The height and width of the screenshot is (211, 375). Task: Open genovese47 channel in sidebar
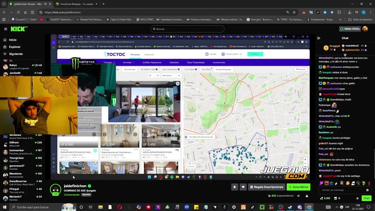click(x=22, y=167)
